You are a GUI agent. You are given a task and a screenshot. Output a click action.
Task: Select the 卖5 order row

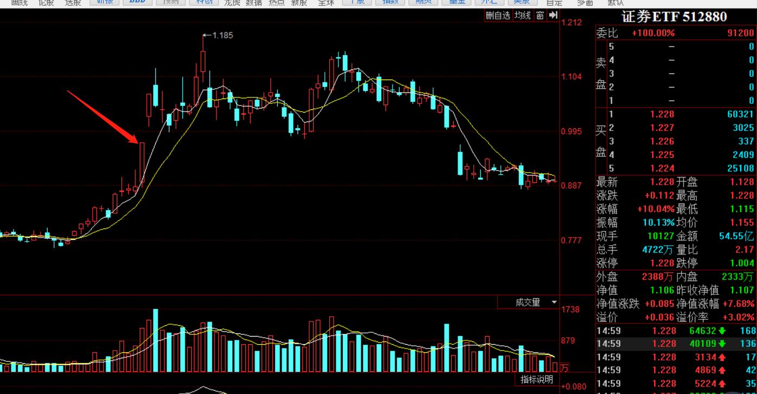tap(681, 47)
